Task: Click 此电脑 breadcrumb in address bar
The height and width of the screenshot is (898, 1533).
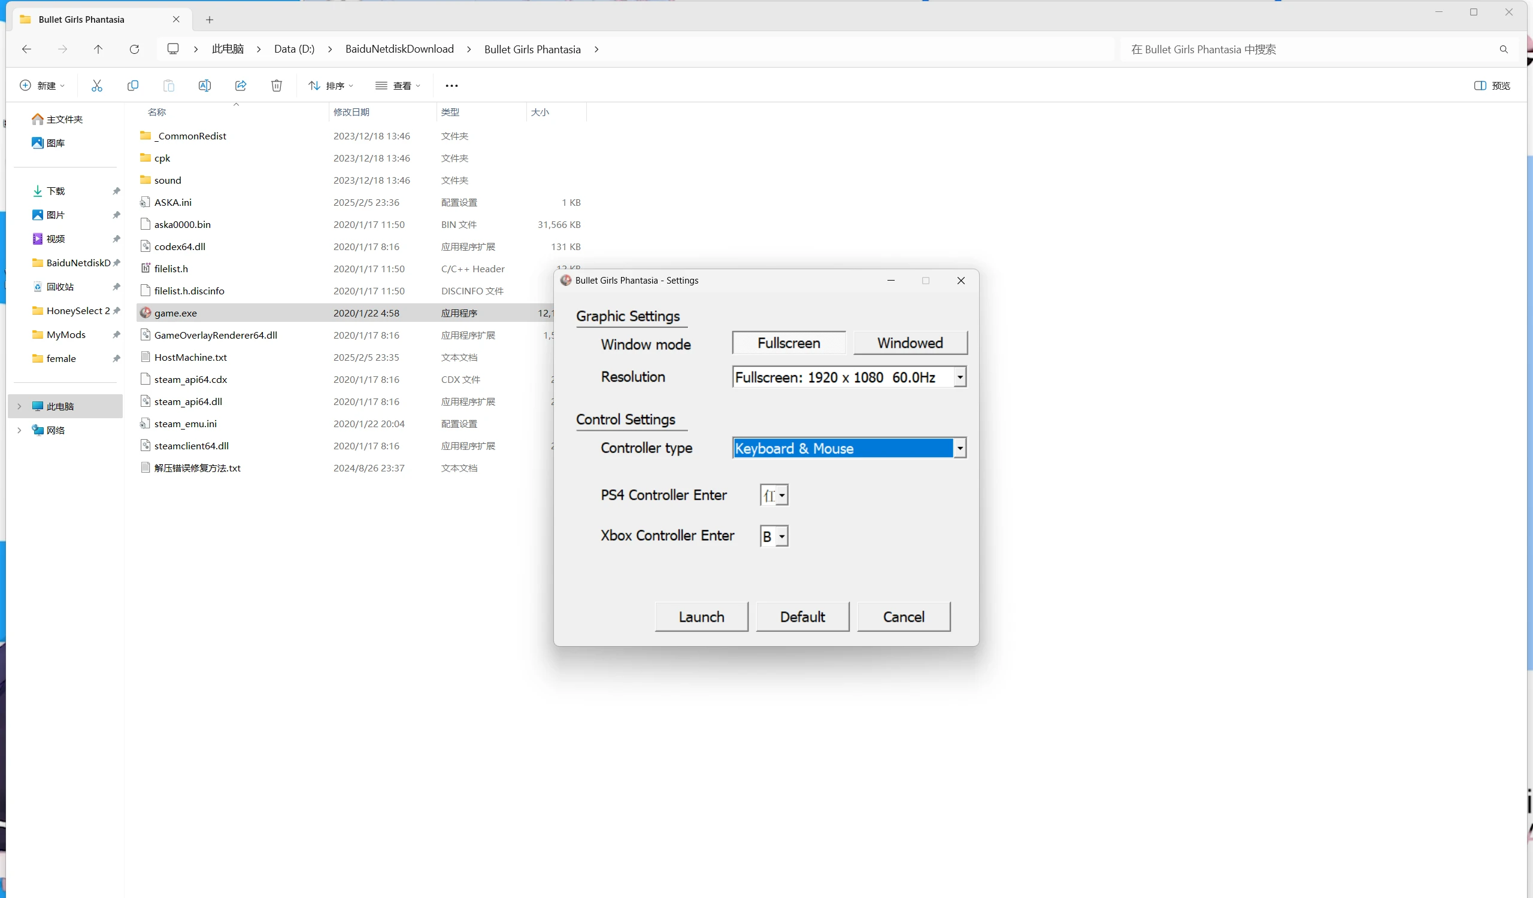Action: click(x=228, y=49)
